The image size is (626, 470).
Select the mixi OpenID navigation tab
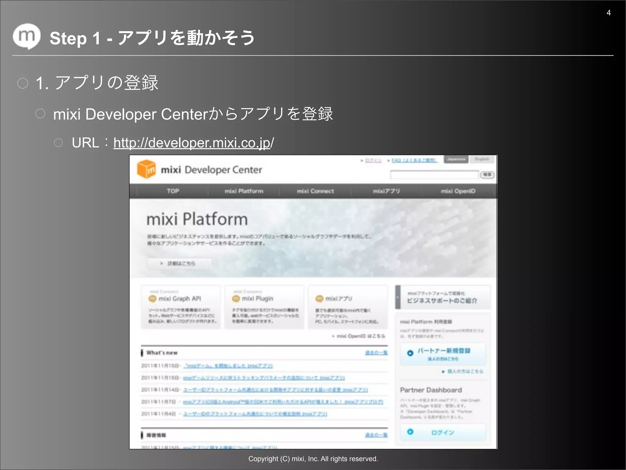458,191
